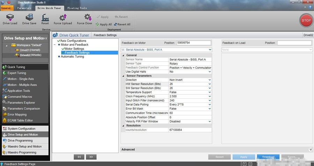Click the Feedback on Motor Position field

(x=194, y=43)
